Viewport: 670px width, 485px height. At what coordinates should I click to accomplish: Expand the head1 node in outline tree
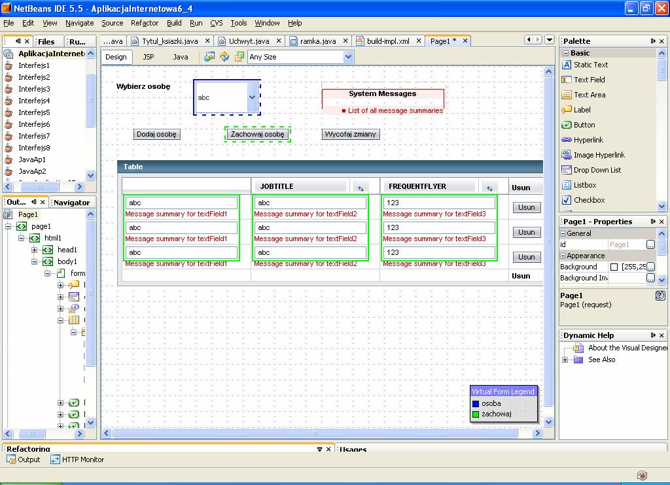[34, 250]
